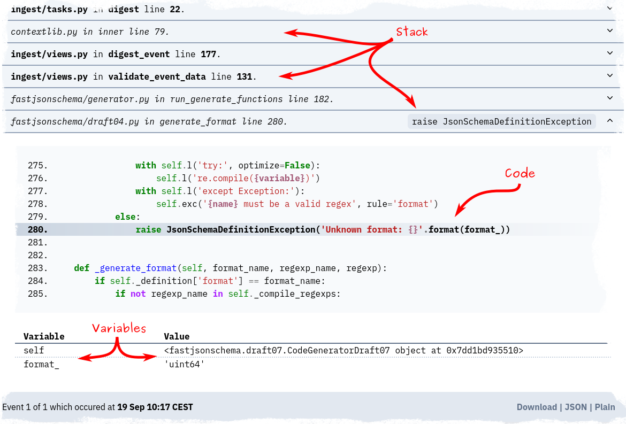Expand the run_generate_functions frame in generator.py
The height and width of the screenshot is (424, 626).
click(609, 98)
